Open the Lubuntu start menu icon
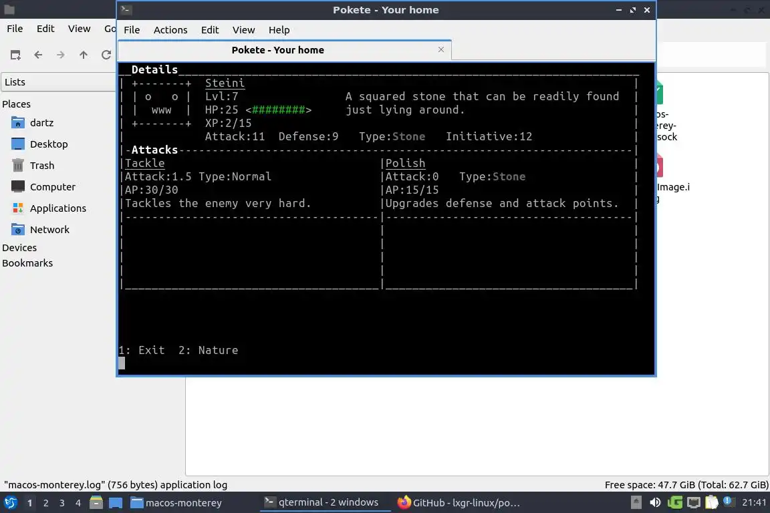The width and height of the screenshot is (770, 513). (10, 503)
